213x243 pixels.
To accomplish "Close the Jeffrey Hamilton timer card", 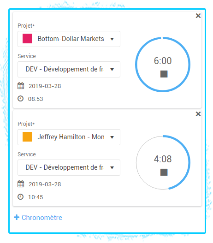I will coord(198,114).
